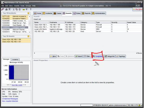Viewport: 144px width, 108px height.
Task: Go to next period in Message Activity chart
Action: 23,85
